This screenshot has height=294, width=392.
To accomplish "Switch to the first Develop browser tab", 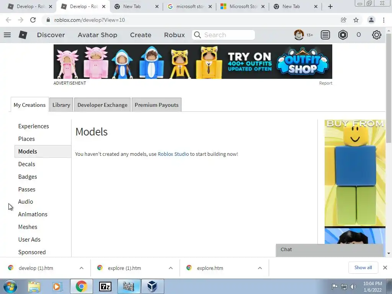I will point(30,7).
